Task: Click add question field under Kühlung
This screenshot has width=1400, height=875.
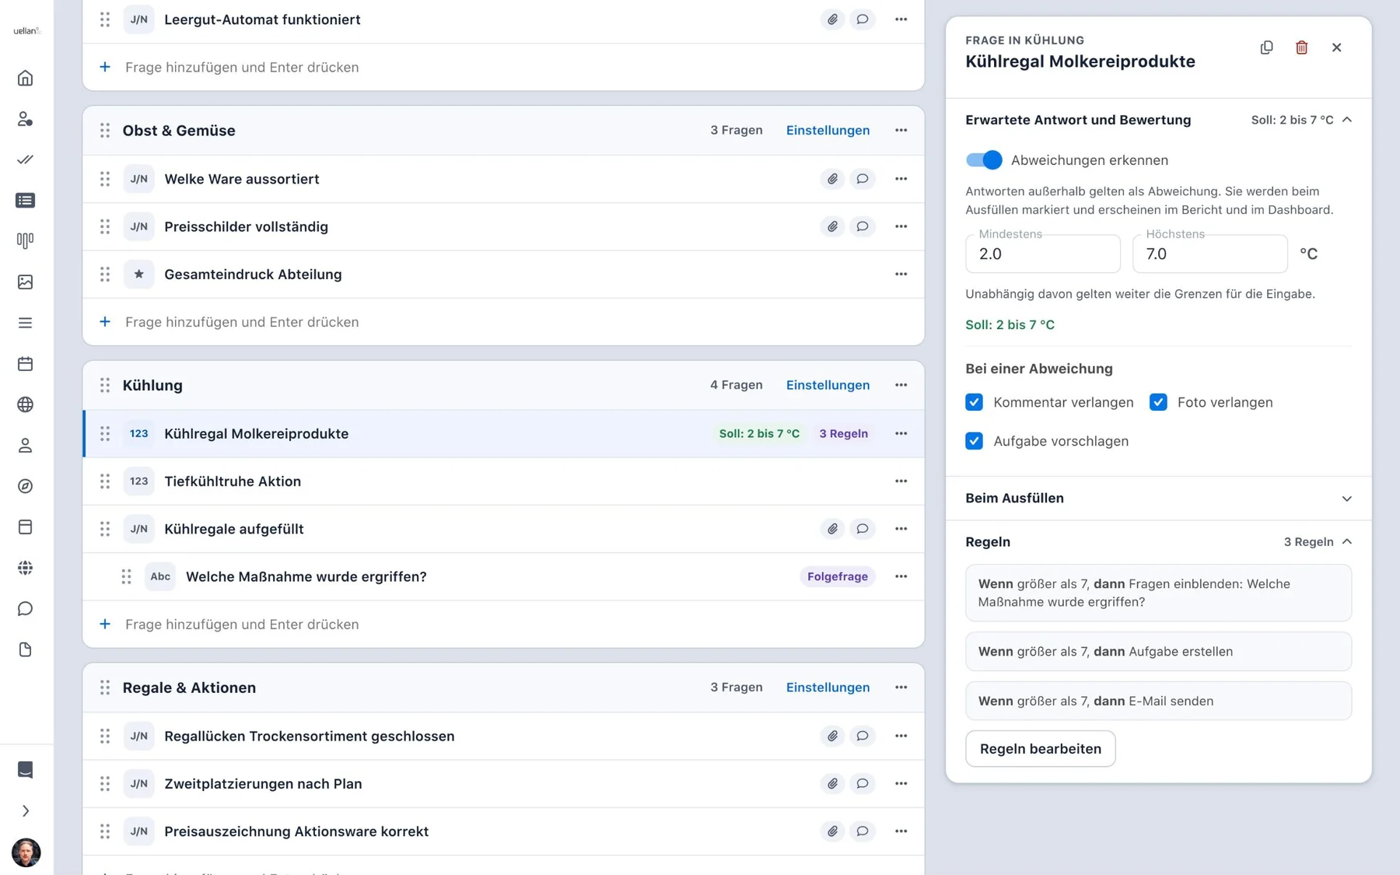Action: (x=503, y=624)
